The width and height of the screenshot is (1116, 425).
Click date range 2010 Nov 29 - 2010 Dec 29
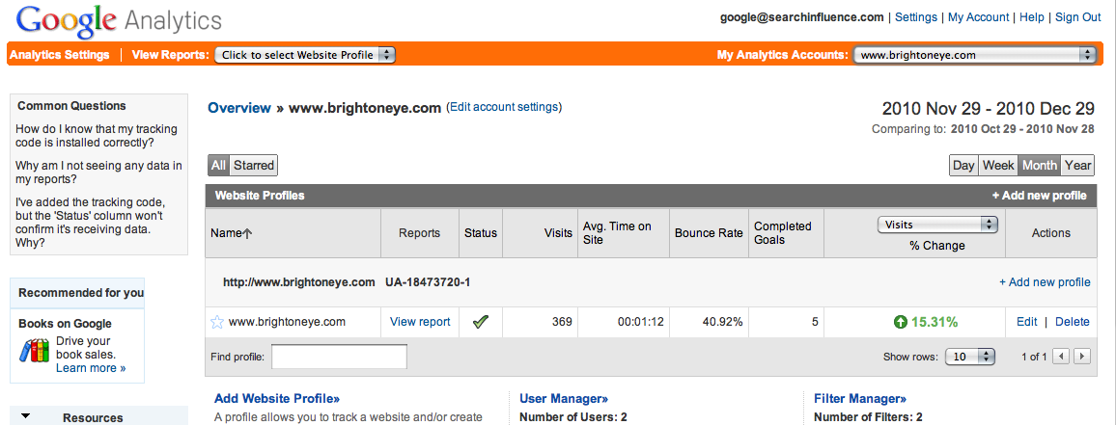pyautogui.click(x=988, y=109)
